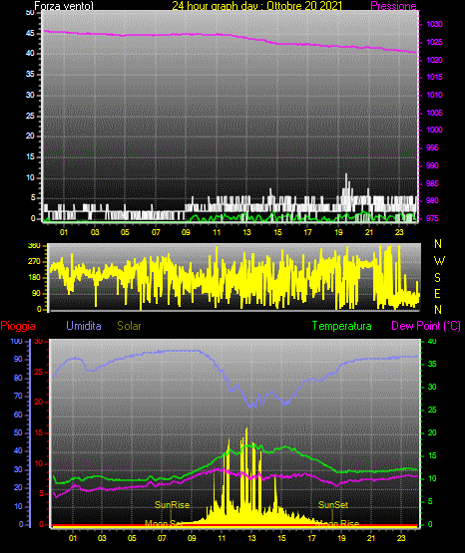Click the 985 pressure axis value

[x=432, y=183]
